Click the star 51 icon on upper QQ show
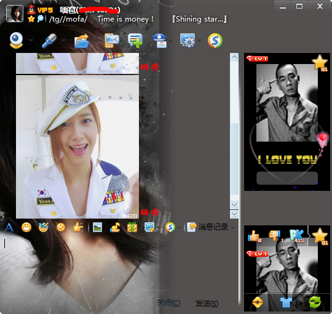332x314 pixels. pyautogui.click(x=320, y=63)
